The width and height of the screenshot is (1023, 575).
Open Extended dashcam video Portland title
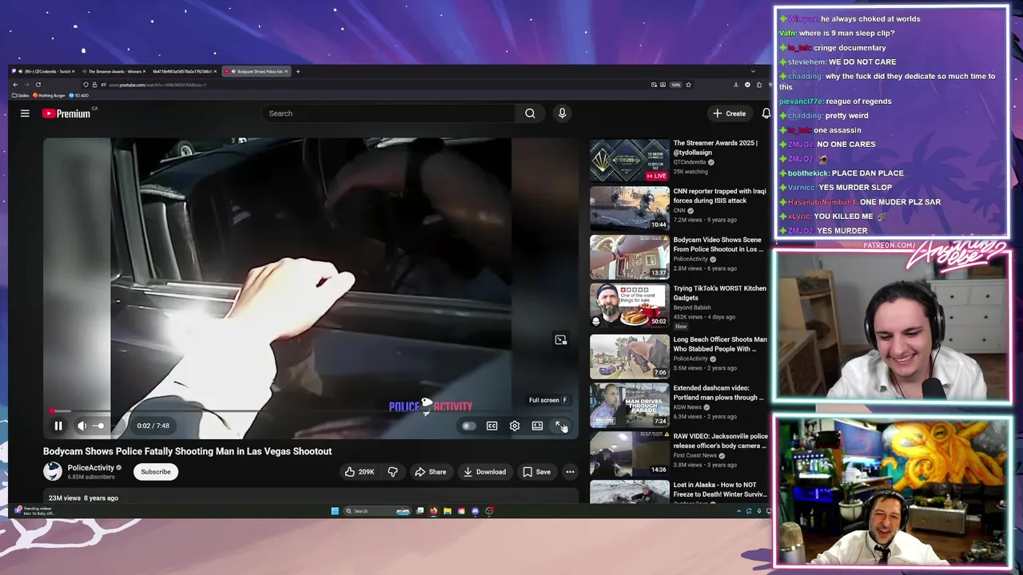point(718,393)
